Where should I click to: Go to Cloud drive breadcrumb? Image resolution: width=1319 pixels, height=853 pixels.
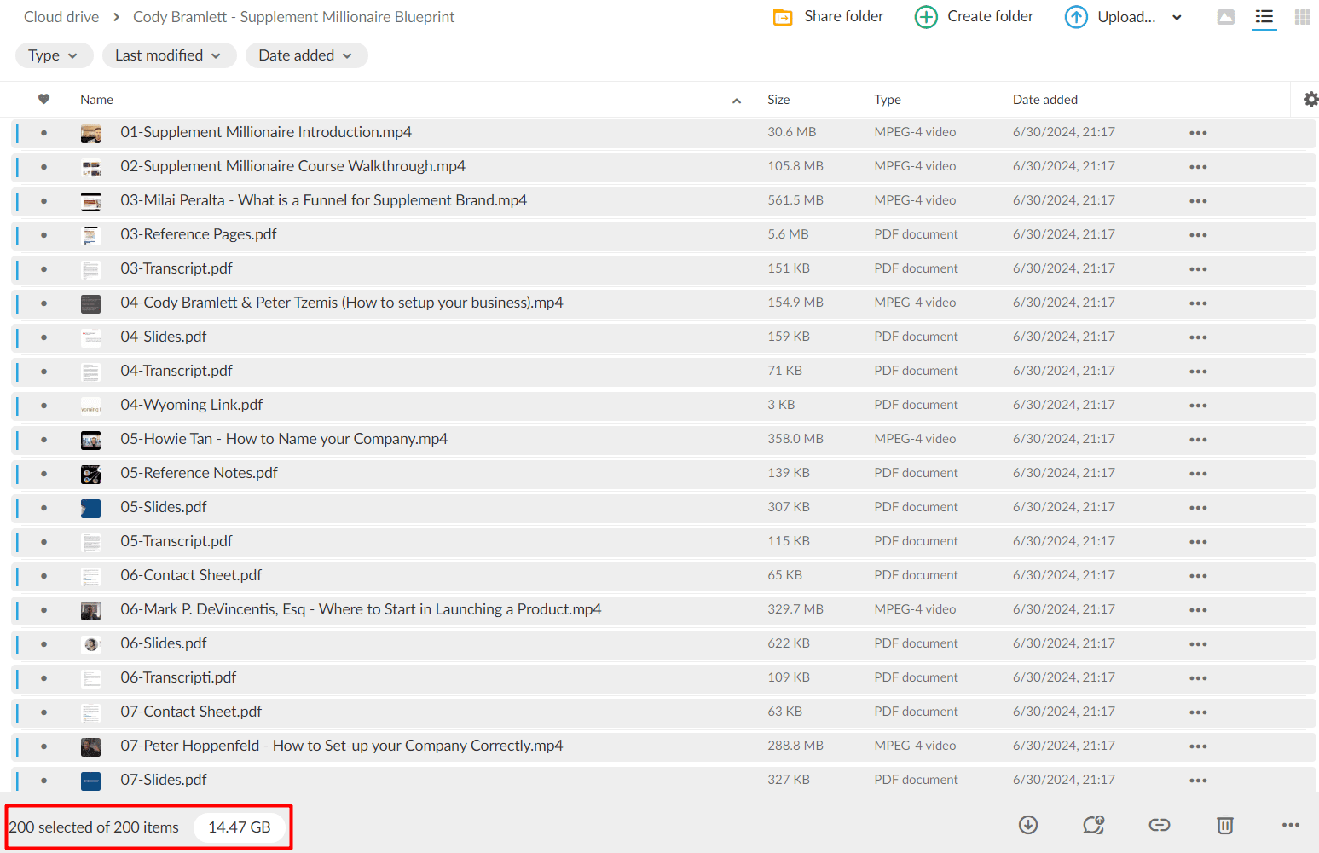point(61,17)
